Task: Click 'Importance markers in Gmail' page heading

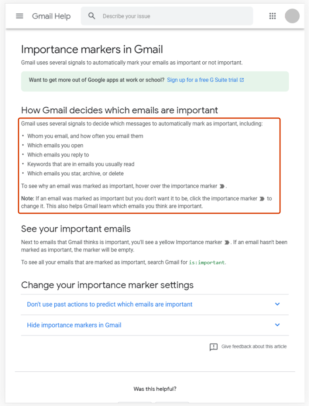Action: pos(92,50)
